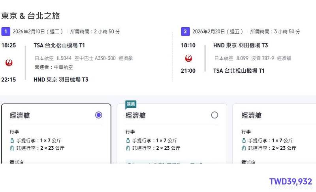
Task: Select the recommended 經濟艙 fare radio button
Action: [214, 115]
